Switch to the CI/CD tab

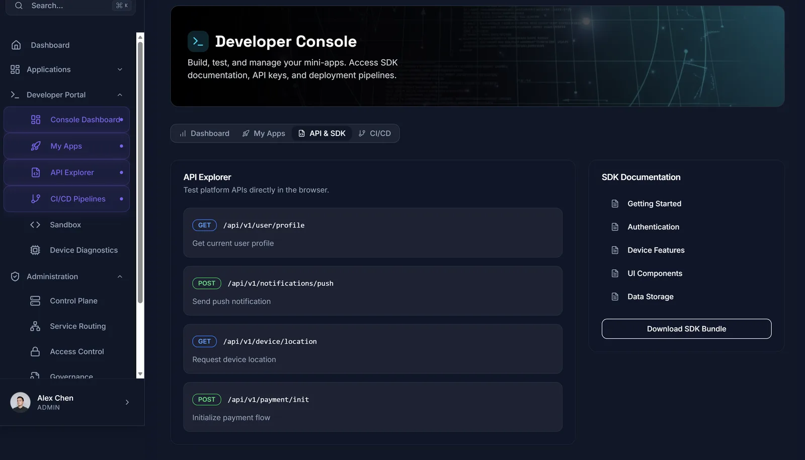[375, 134]
